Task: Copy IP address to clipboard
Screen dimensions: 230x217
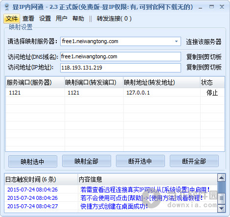Action: 204,67
